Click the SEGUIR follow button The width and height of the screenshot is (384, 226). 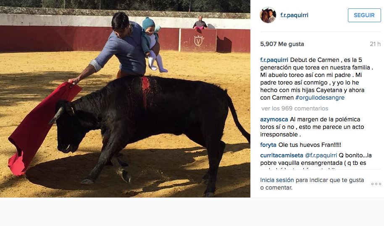[x=364, y=15]
